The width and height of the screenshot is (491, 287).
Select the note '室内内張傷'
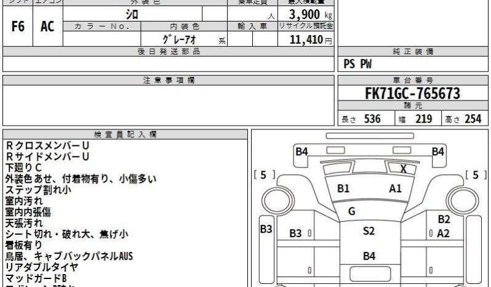click(x=28, y=212)
